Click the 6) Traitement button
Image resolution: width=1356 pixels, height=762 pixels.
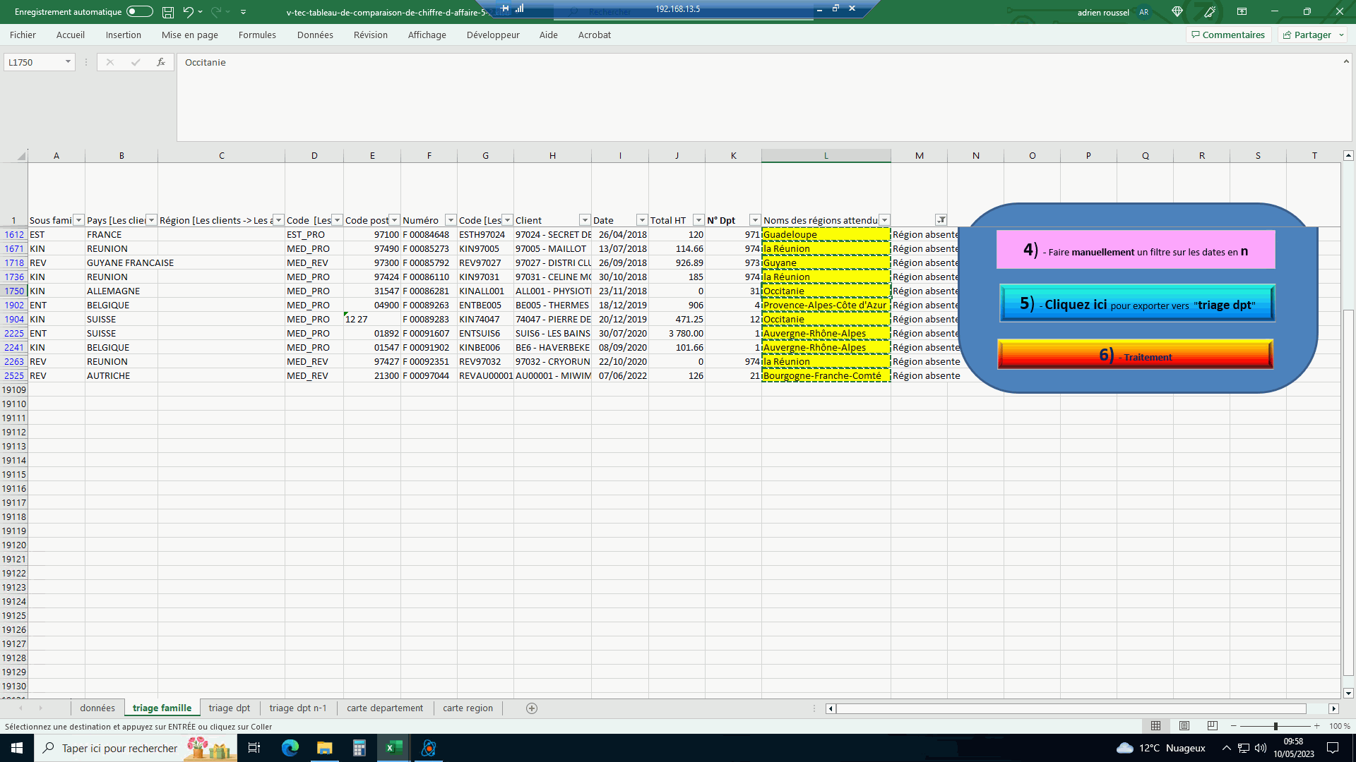point(1135,355)
